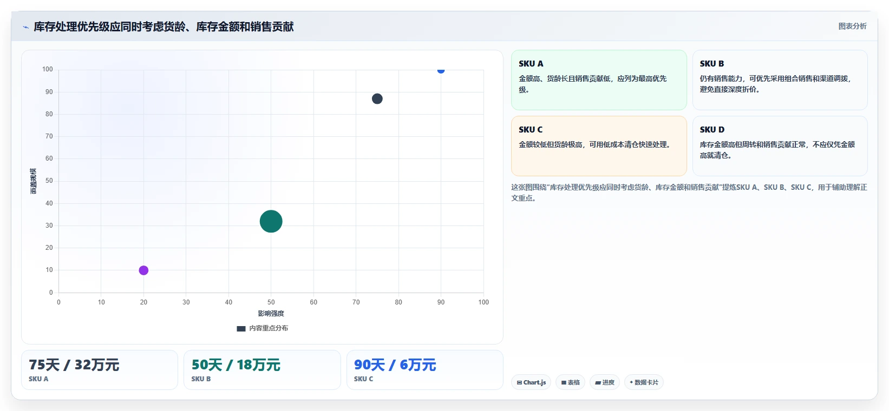Screen dimensions: 889x411
Task: Click the 表格 tag
Action: tap(570, 382)
